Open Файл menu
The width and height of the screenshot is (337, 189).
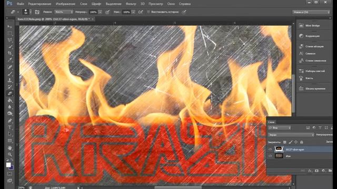point(21,4)
